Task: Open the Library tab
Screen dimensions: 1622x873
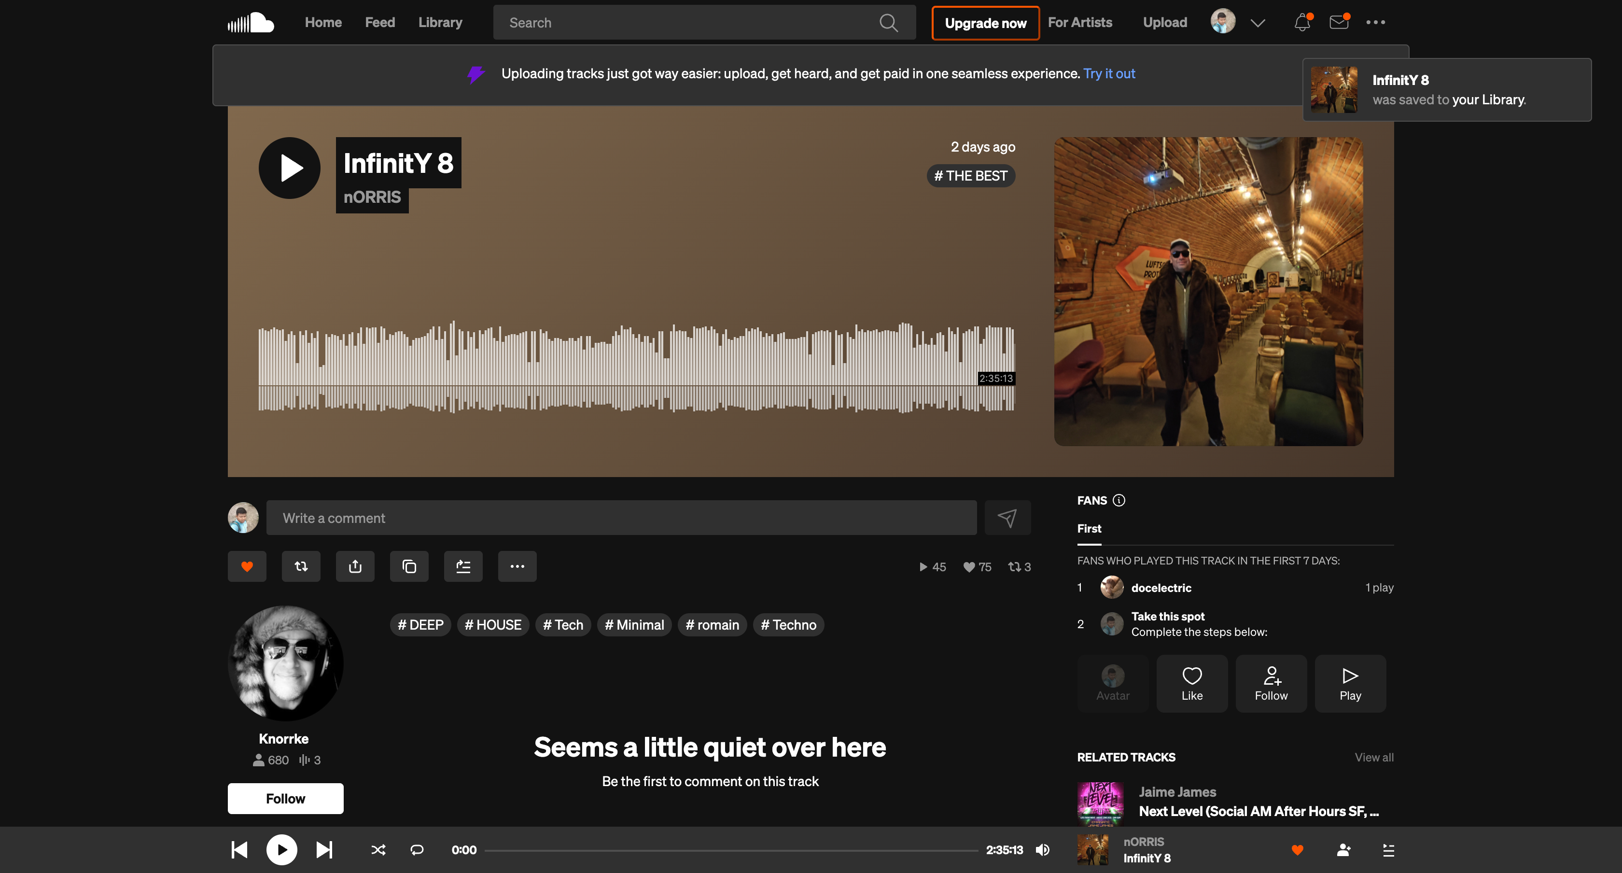Action: pos(441,23)
